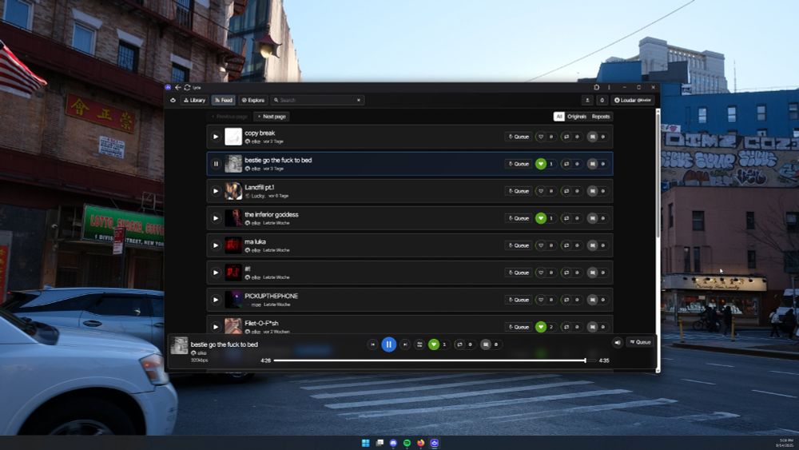Repost the 'copy break' track
Image resolution: width=799 pixels, height=450 pixels.
point(566,137)
